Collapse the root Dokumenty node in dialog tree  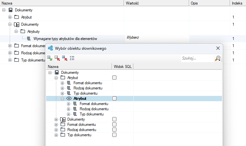[50, 73]
